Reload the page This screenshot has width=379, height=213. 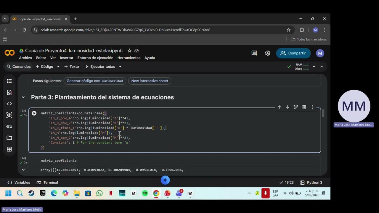click(24, 30)
